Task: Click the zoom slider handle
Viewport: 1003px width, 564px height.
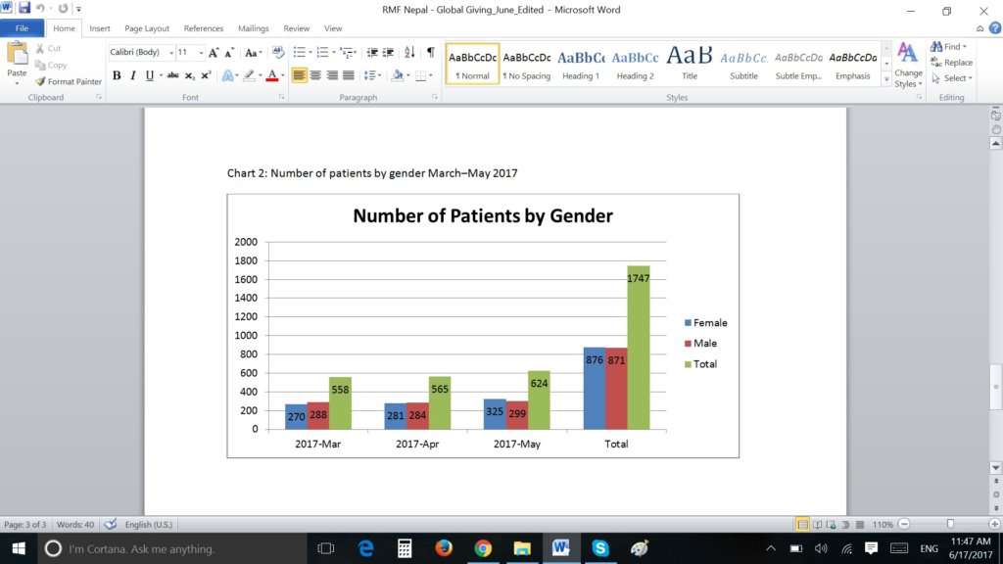Action: 950,524
